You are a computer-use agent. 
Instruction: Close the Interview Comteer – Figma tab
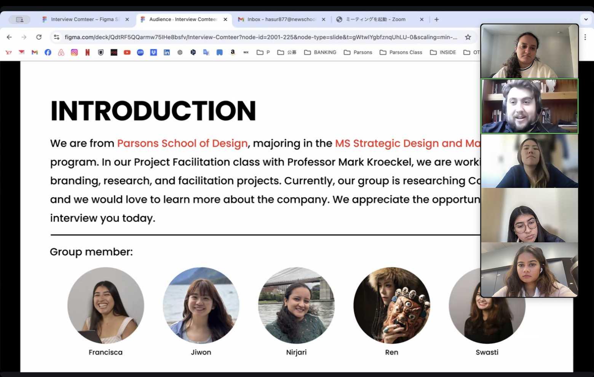(x=127, y=19)
